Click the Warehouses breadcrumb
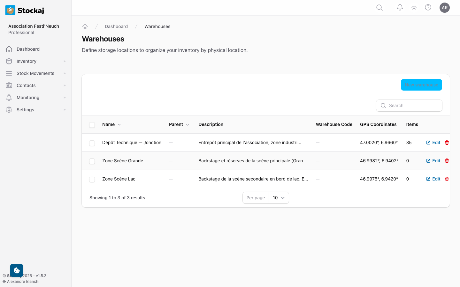Screen dimensions: 460x287 (x=157, y=26)
